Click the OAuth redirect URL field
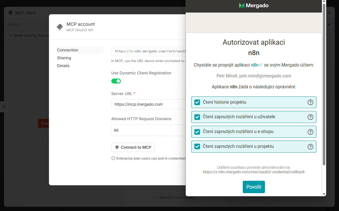 pyautogui.click(x=149, y=51)
